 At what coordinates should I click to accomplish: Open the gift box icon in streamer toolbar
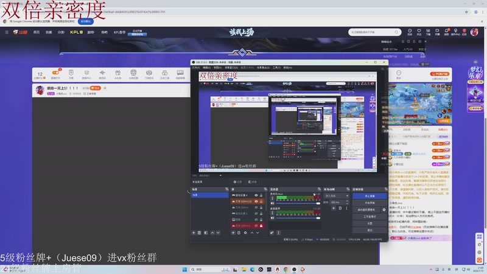pos(117,74)
